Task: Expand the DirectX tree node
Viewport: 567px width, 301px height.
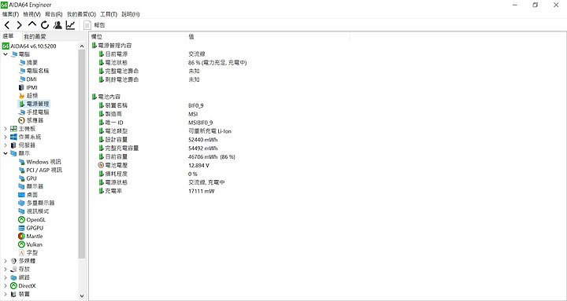Action: point(6,285)
